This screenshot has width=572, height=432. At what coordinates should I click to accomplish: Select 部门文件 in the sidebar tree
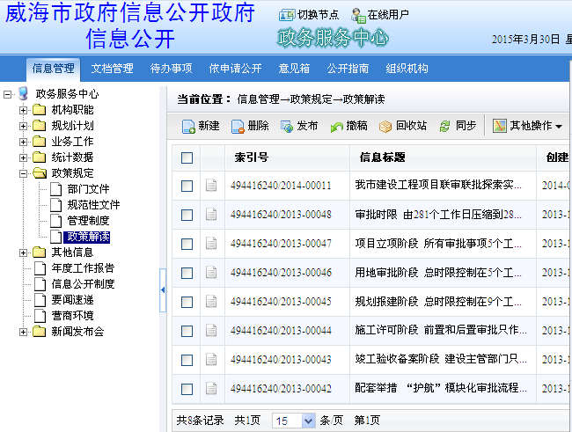coord(88,189)
